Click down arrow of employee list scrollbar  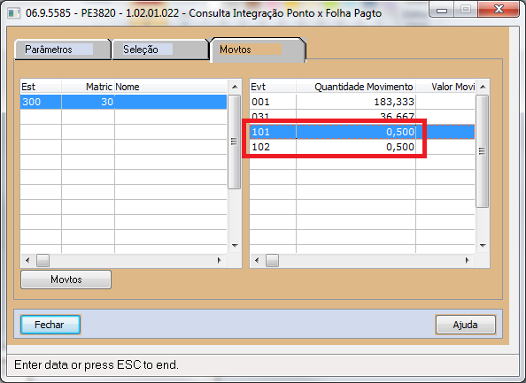pyautogui.click(x=235, y=246)
